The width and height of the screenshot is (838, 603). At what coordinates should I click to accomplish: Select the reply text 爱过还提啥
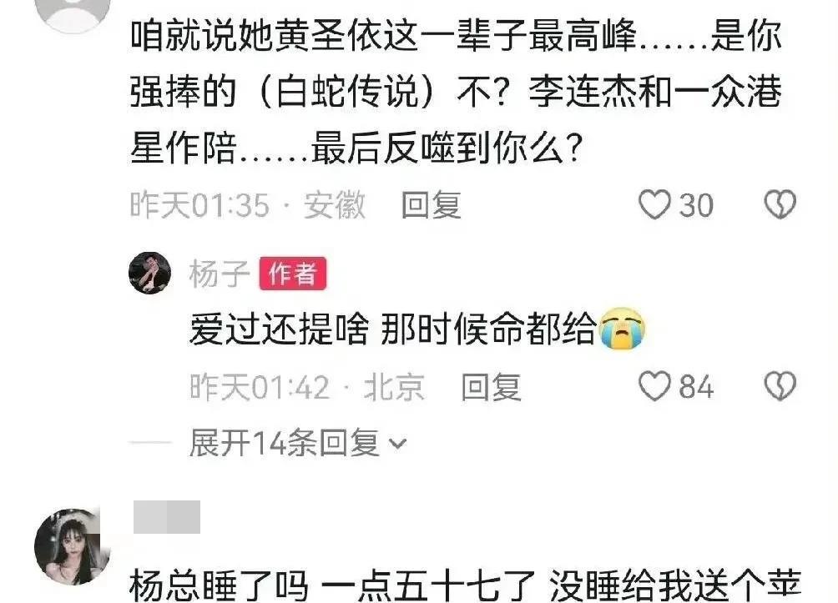pyautogui.click(x=279, y=329)
